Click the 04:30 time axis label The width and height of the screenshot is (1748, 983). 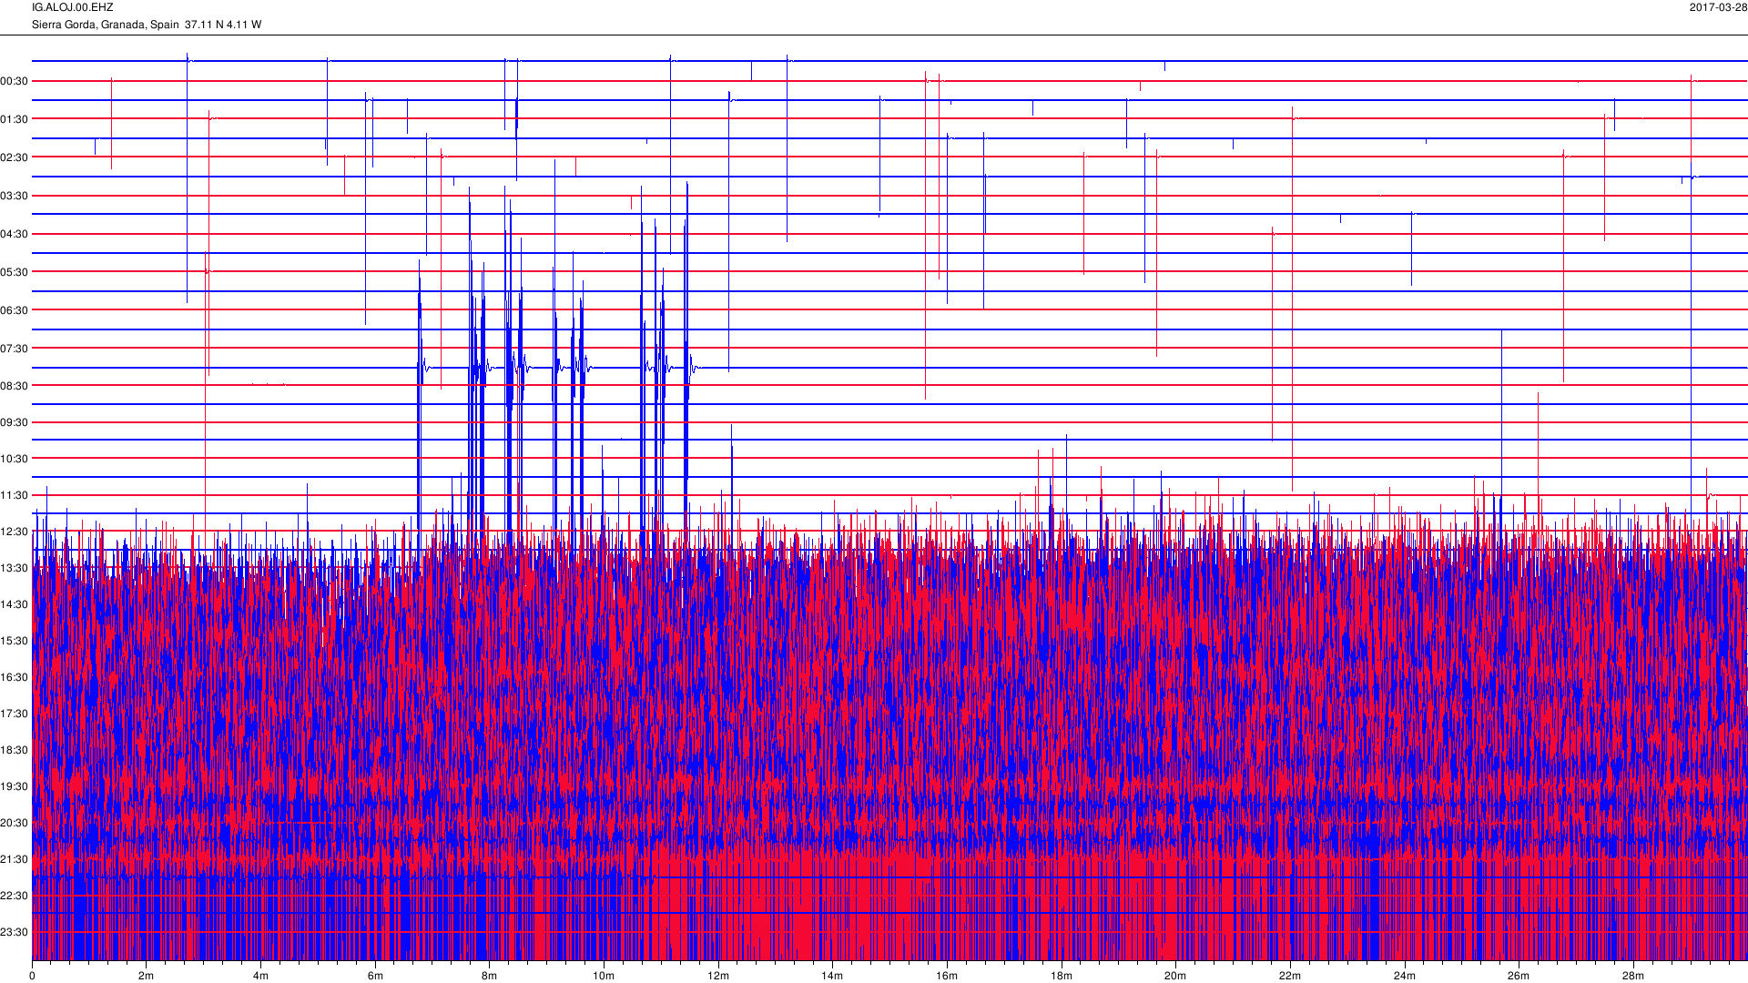tap(15, 234)
